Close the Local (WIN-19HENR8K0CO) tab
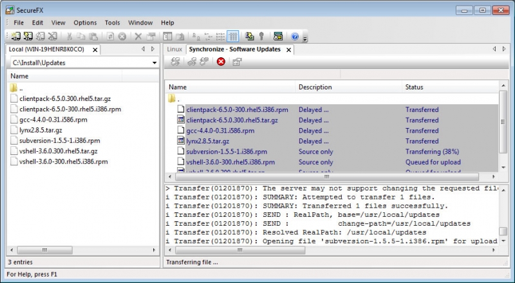This screenshot has width=515, height=283. click(95, 50)
